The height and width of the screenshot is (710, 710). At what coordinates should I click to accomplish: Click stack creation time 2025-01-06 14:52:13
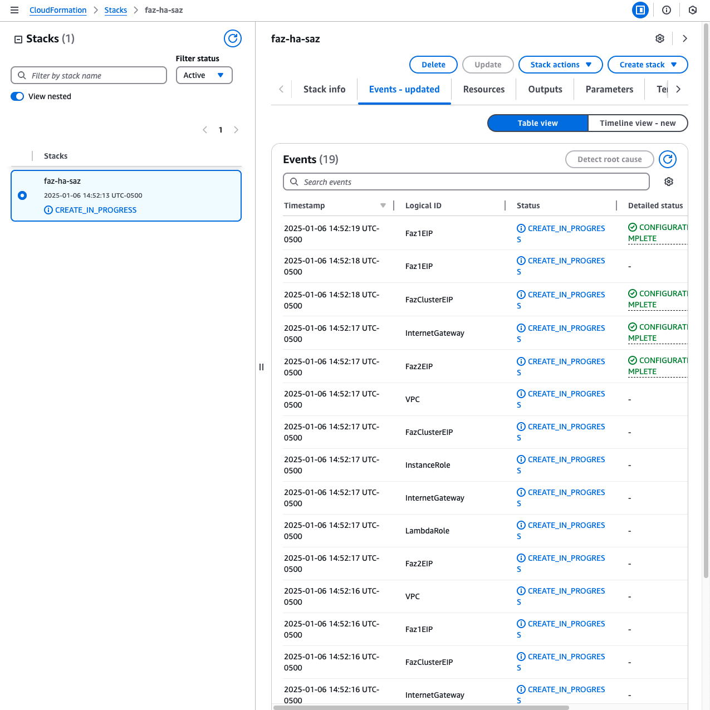point(93,195)
